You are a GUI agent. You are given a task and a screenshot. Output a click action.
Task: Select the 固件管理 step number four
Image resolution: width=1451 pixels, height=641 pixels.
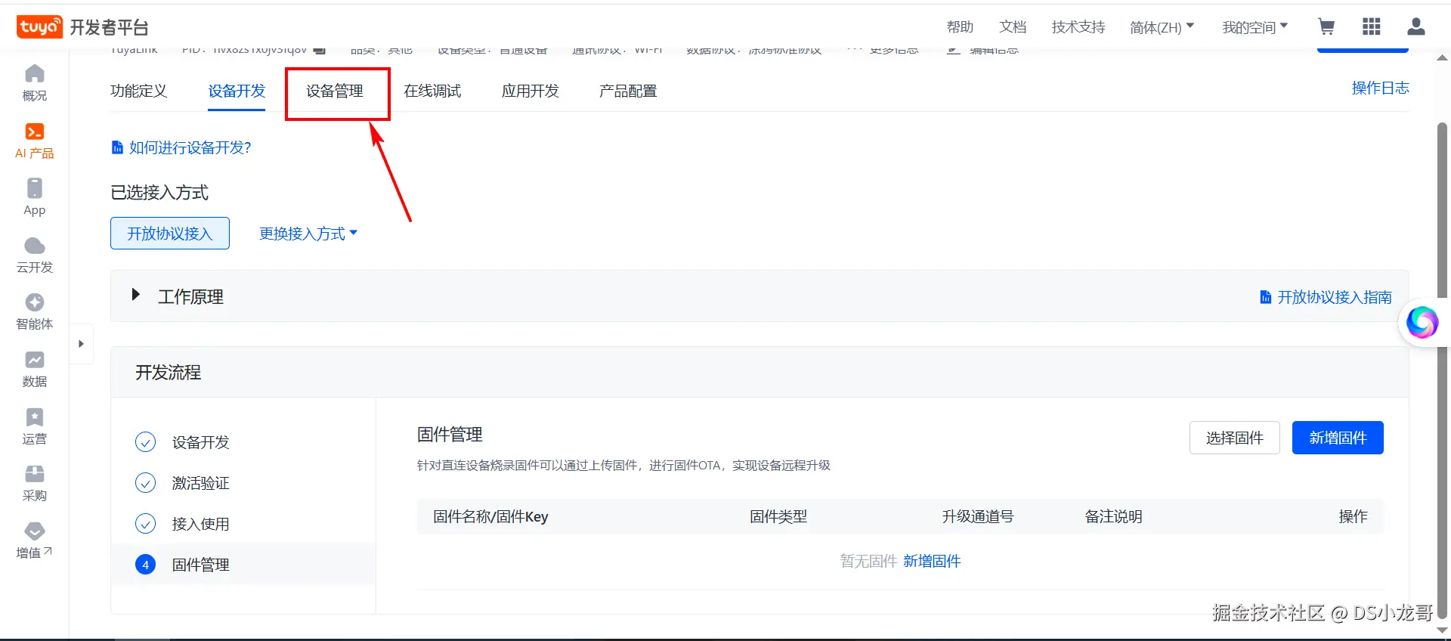point(145,565)
